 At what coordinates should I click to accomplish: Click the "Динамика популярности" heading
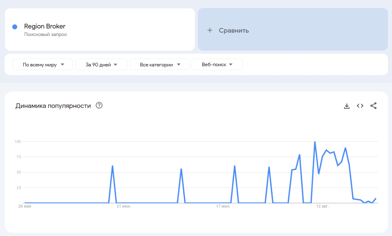(53, 106)
